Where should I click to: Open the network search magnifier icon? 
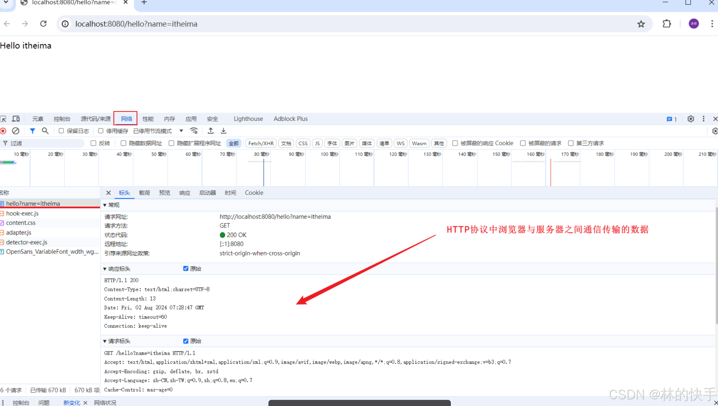pos(45,131)
